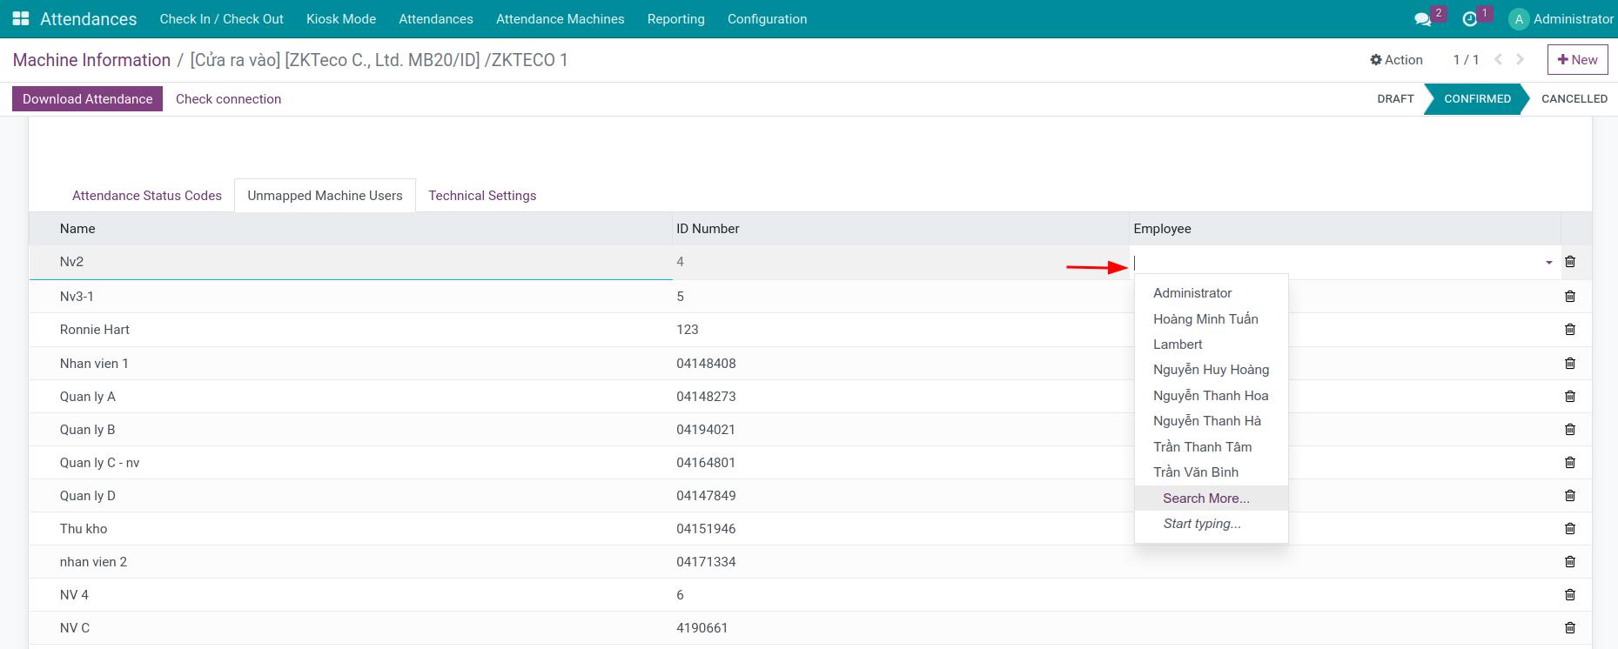
Task: Delete the NV C row
Action: [x=1570, y=628]
